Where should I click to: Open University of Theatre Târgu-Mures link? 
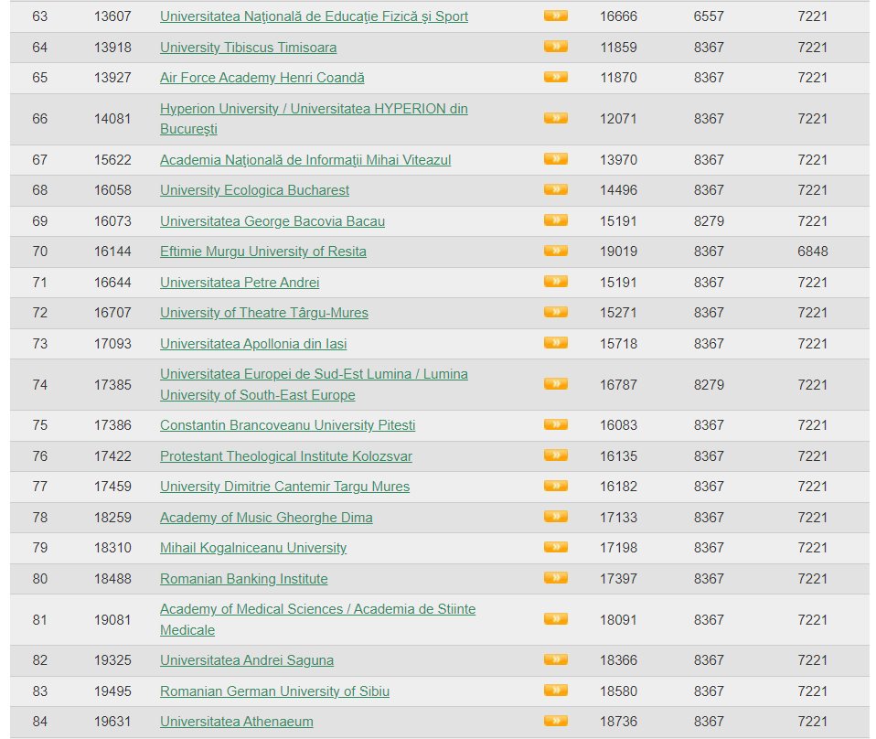pos(263,313)
